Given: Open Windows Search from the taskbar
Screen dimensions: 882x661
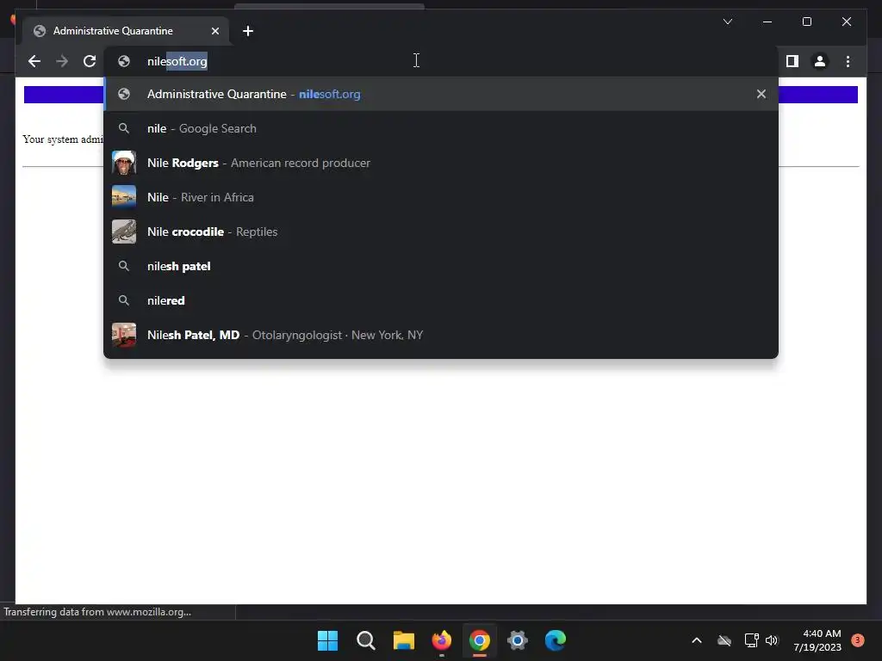Looking at the screenshot, I should tap(365, 640).
